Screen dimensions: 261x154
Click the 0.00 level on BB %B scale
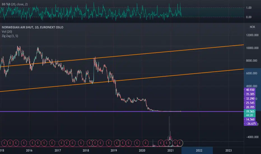coord(249,17)
